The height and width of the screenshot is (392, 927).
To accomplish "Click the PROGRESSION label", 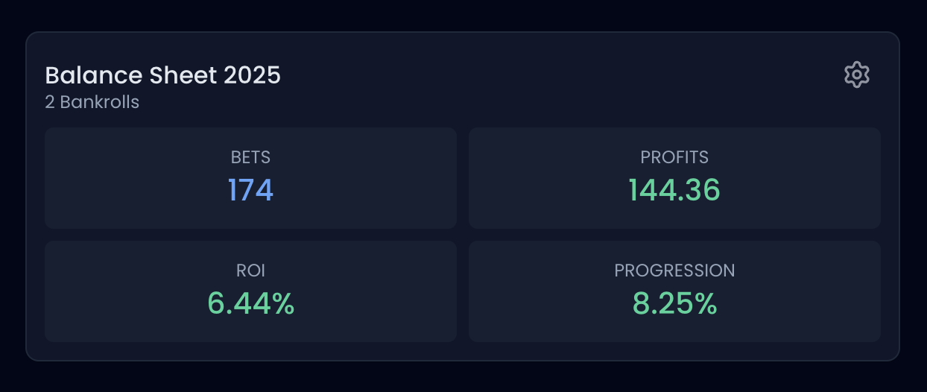I will click(674, 271).
